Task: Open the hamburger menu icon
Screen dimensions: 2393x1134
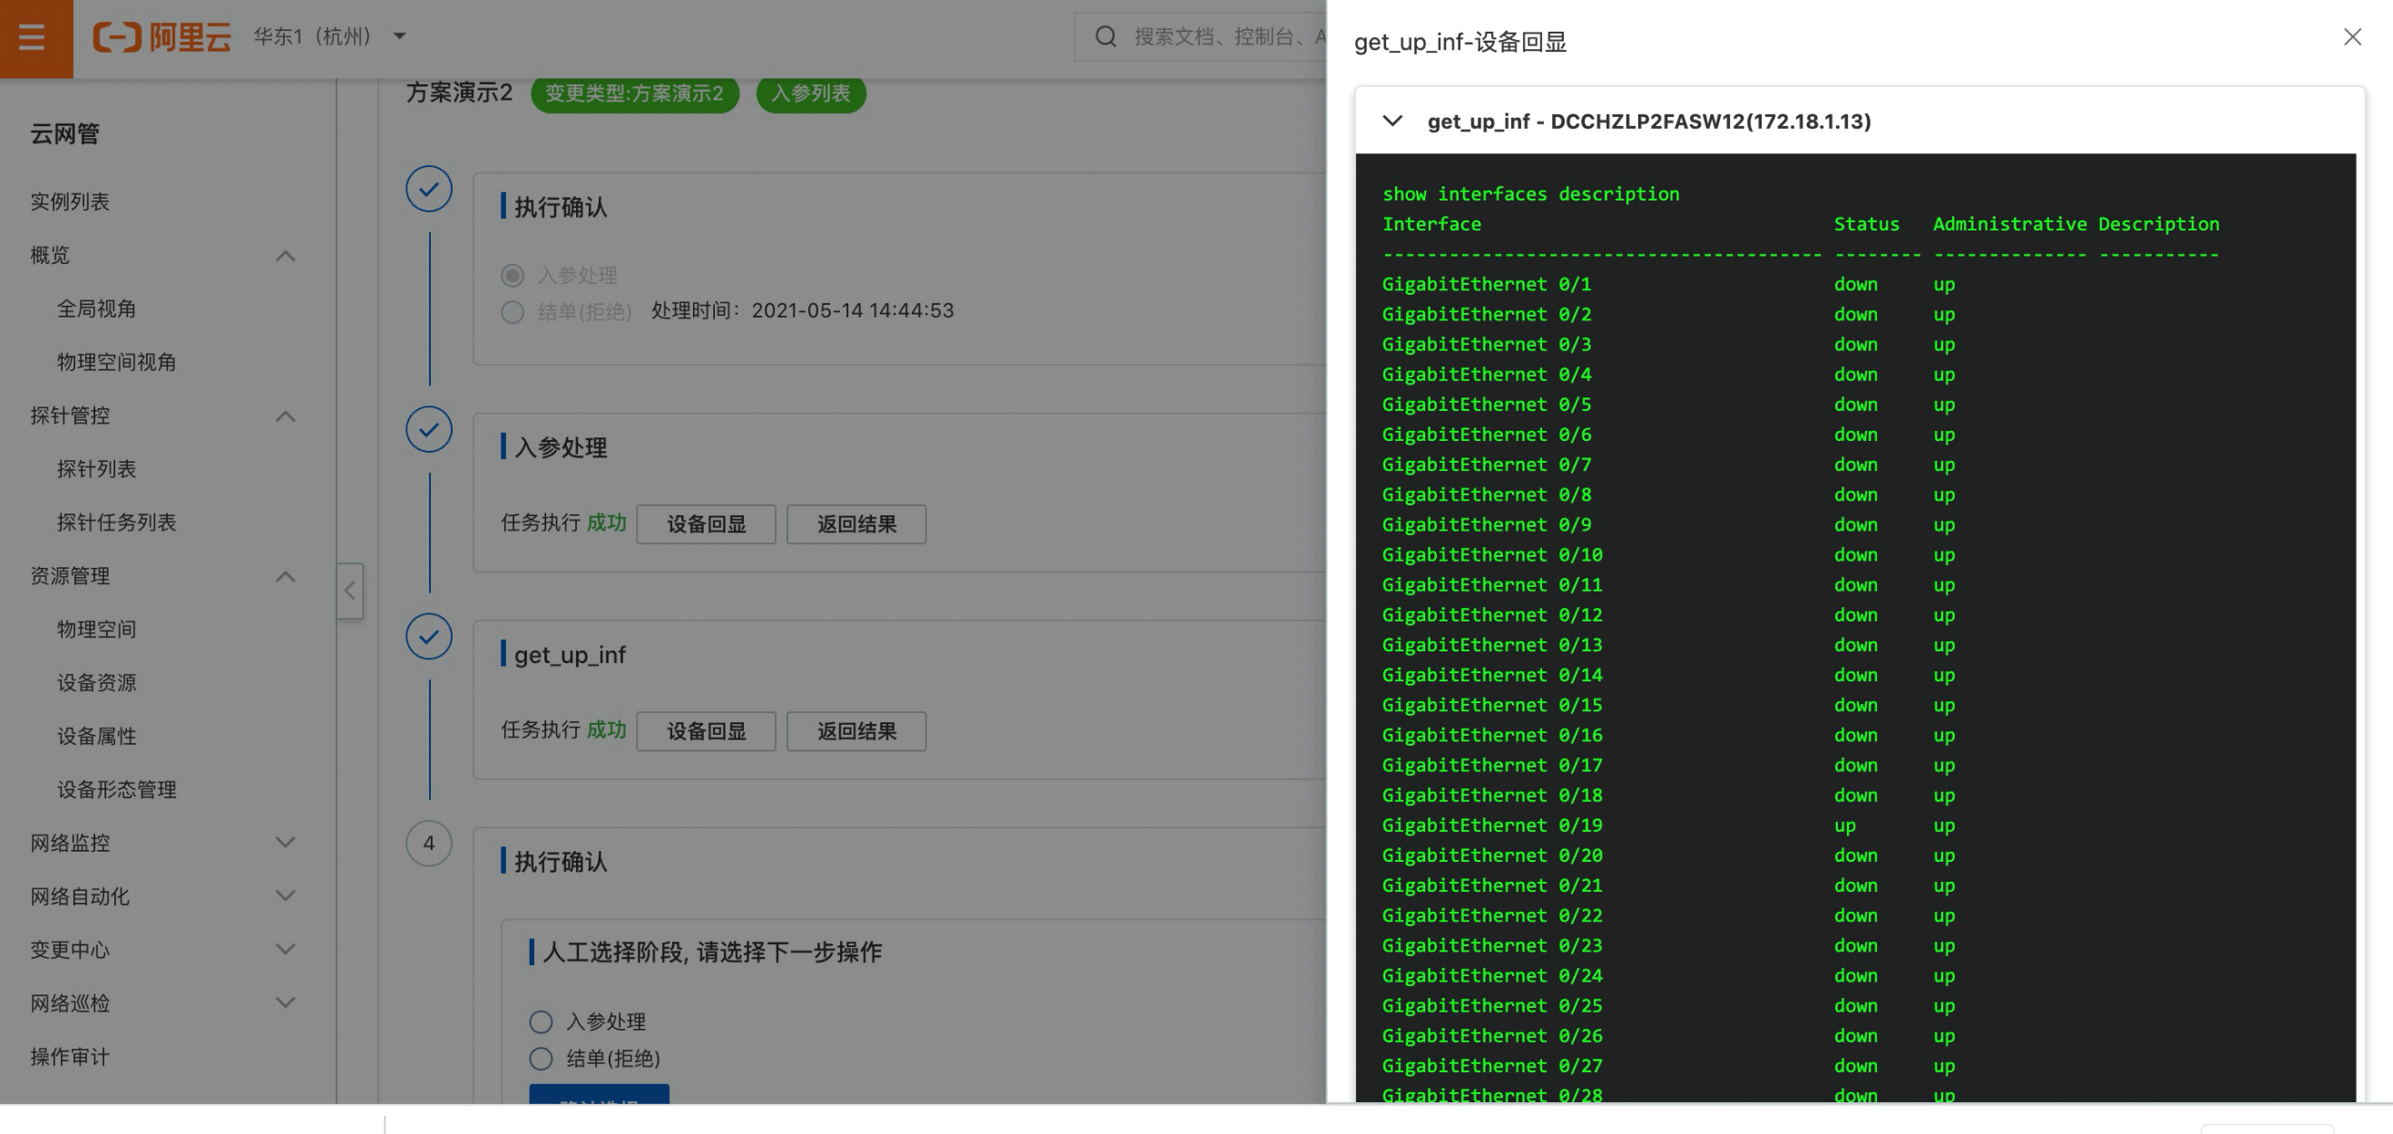Action: (33, 37)
